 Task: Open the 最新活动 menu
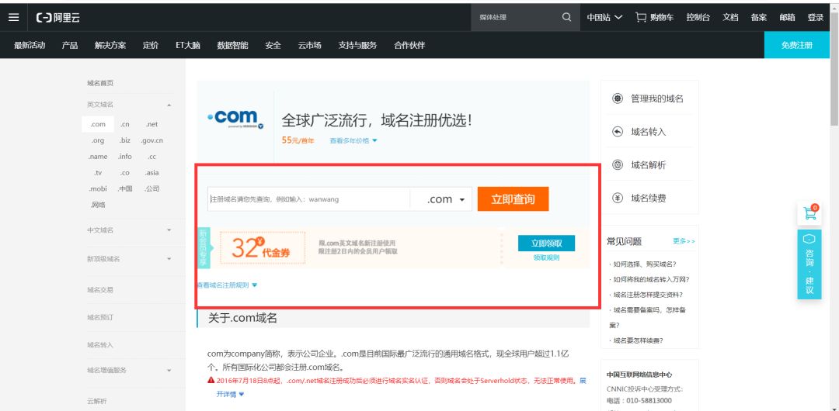[30, 46]
